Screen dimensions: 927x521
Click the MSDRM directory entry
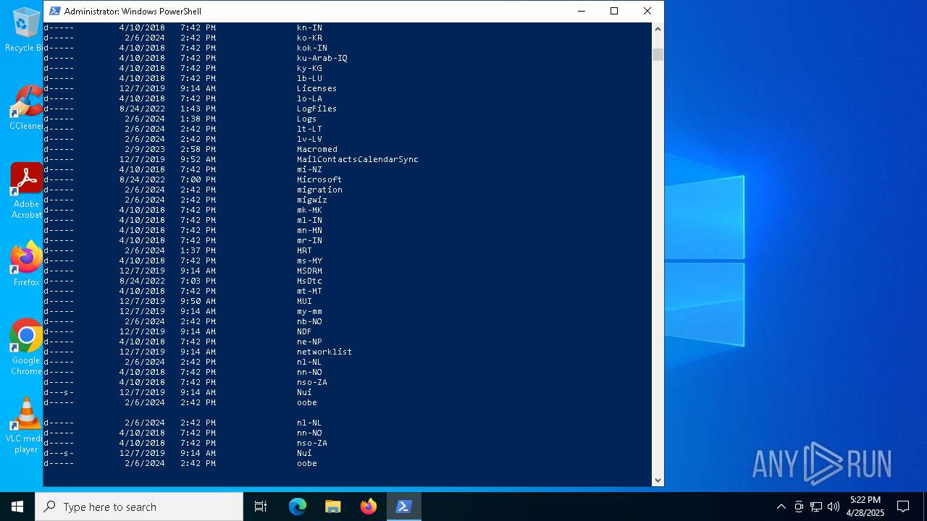pos(309,271)
